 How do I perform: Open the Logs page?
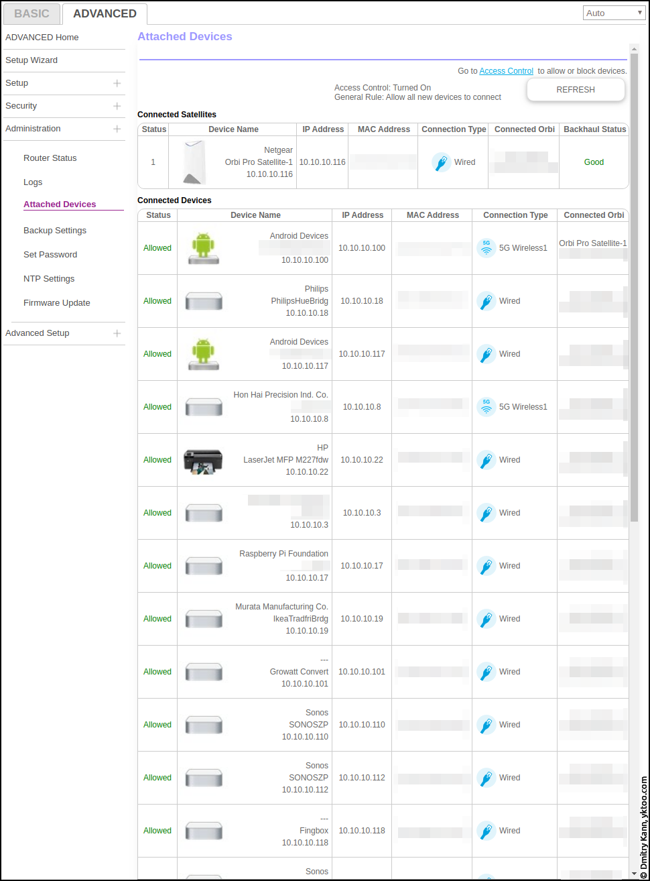coord(33,182)
